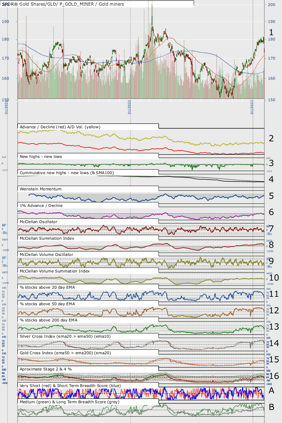Select panel number 5 beside Weinstein Momentum
Screen dimensions: 282x423
tap(271, 196)
